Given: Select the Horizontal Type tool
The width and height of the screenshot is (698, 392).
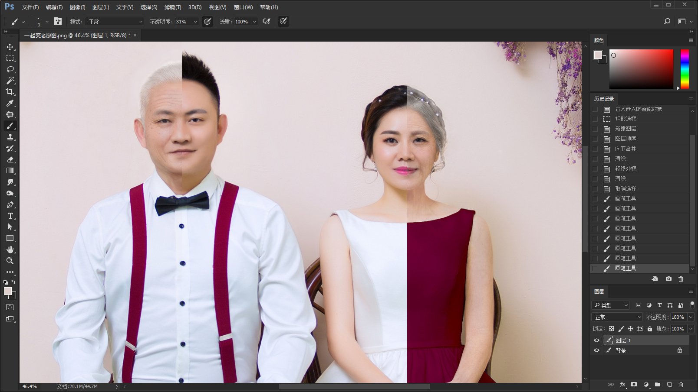Looking at the screenshot, I should pos(10,216).
